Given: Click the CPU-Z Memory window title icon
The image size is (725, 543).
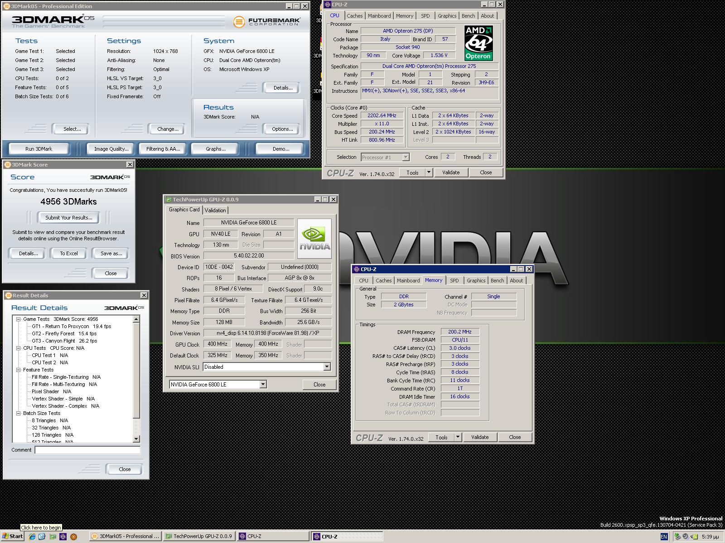Looking at the screenshot, I should tap(356, 269).
